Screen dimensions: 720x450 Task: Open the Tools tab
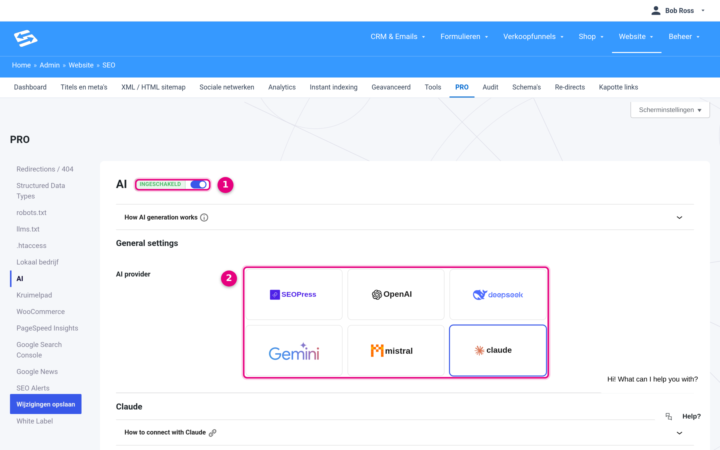click(433, 87)
